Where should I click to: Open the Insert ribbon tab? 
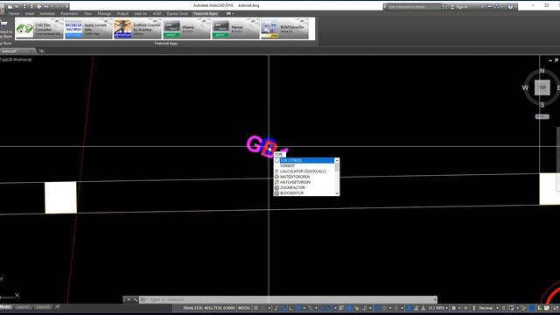(x=30, y=14)
